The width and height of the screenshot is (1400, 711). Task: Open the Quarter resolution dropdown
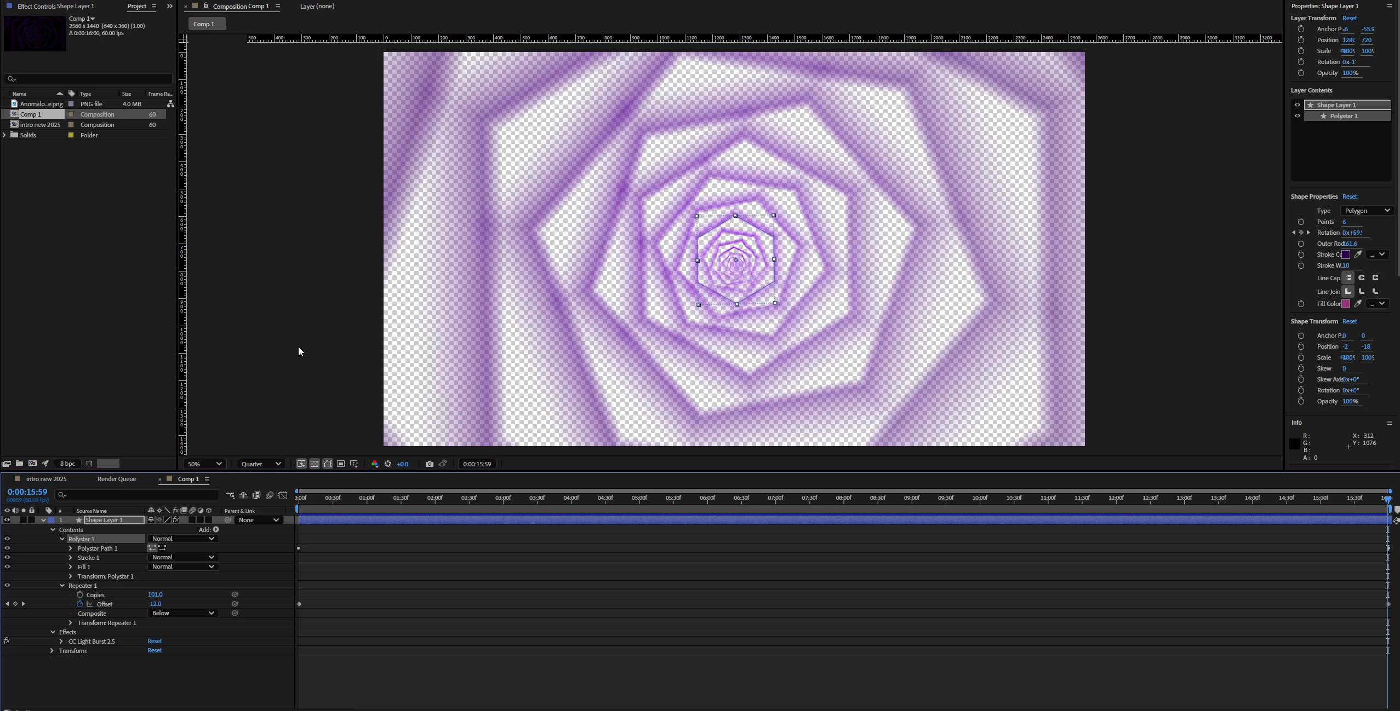(261, 464)
